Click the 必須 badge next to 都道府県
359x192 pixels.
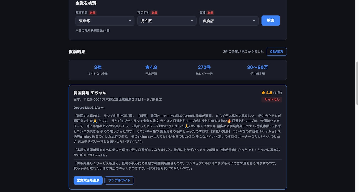tap(92, 13)
